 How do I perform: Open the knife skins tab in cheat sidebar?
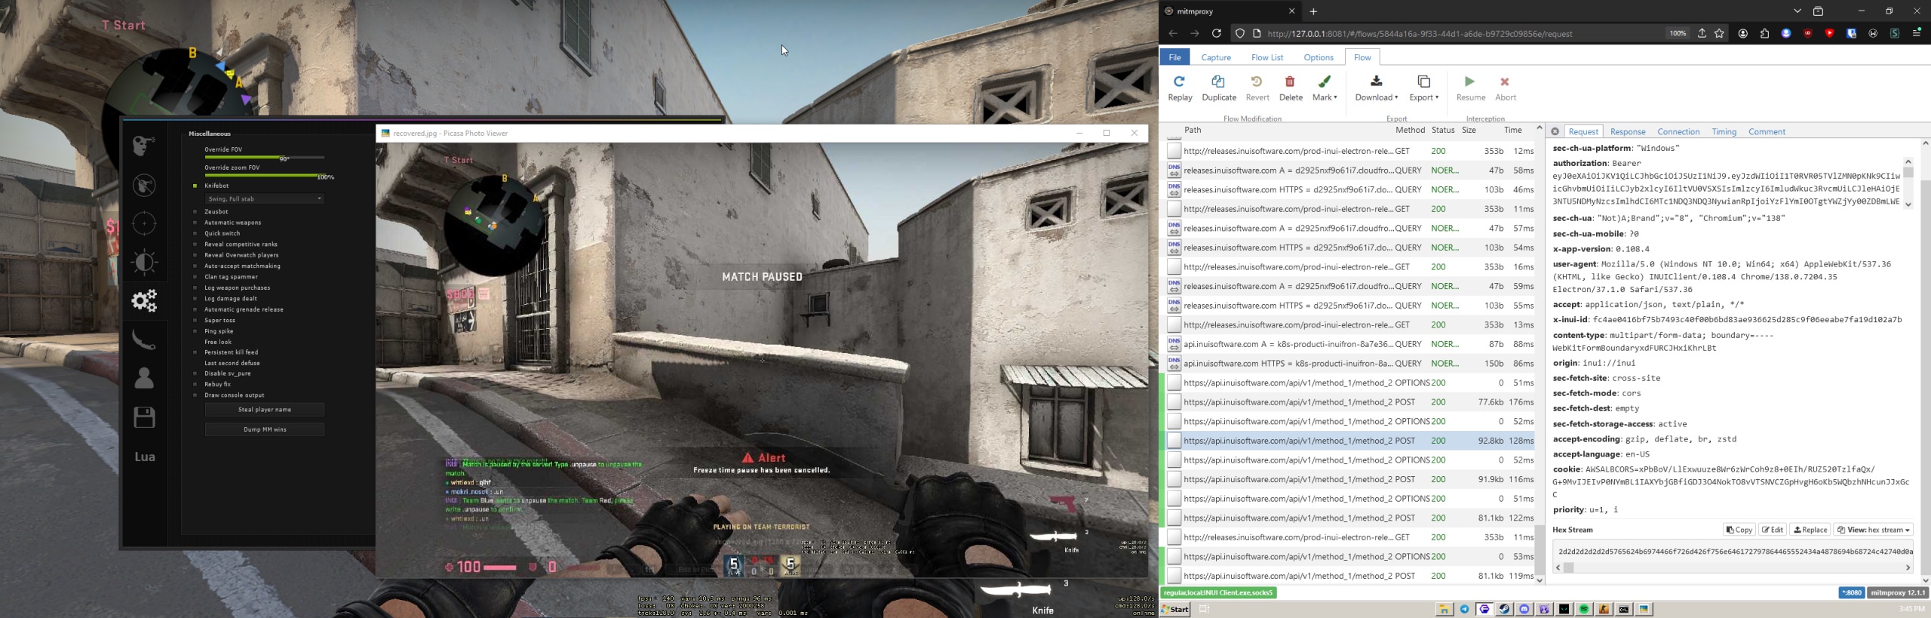pyautogui.click(x=144, y=340)
